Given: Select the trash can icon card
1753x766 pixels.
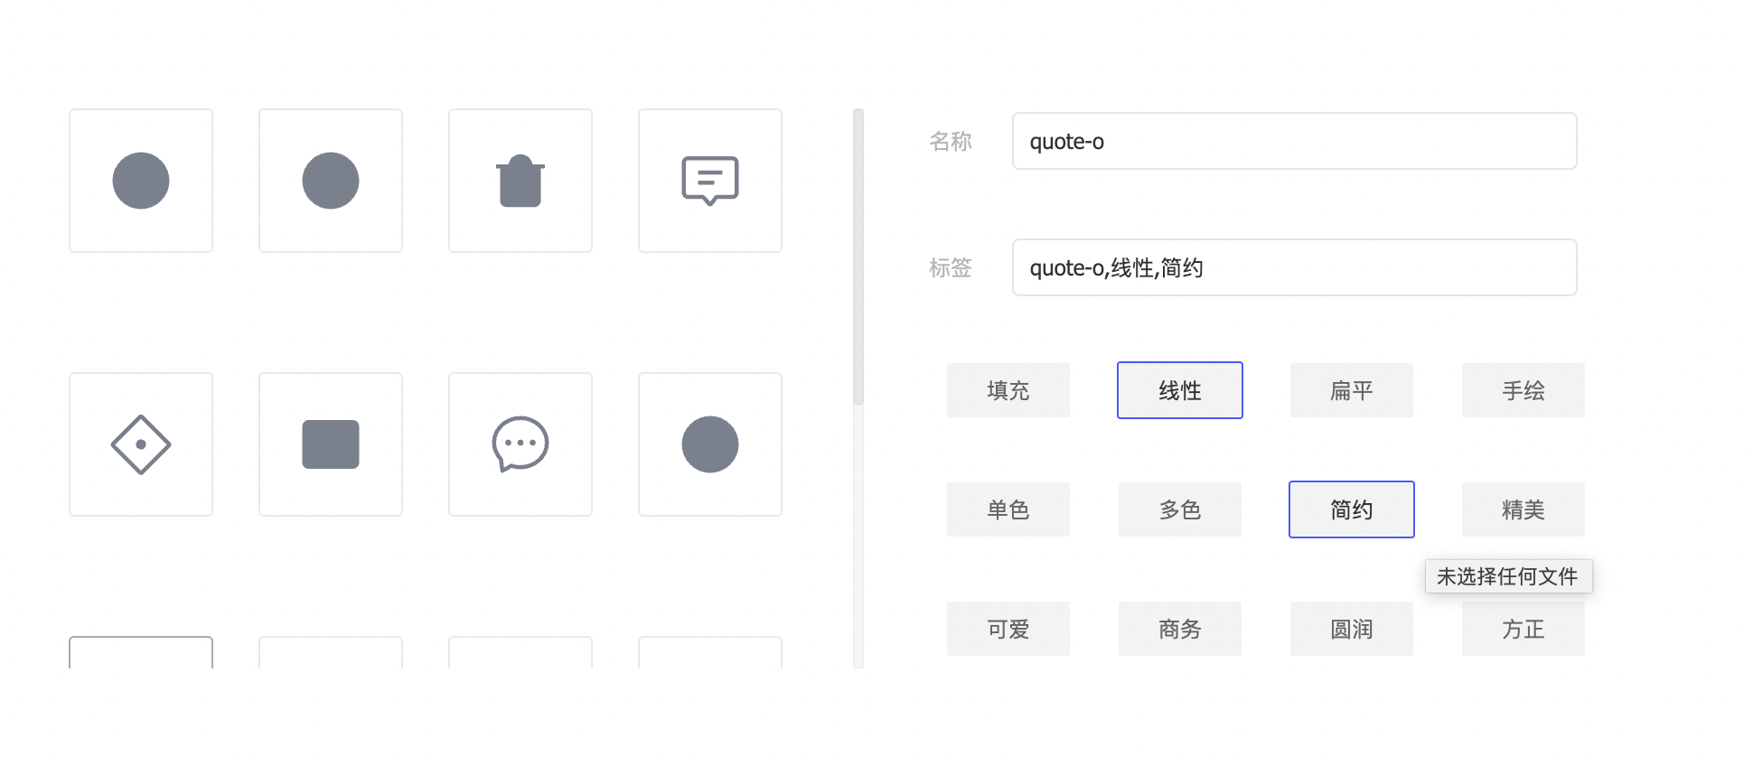Looking at the screenshot, I should (520, 181).
